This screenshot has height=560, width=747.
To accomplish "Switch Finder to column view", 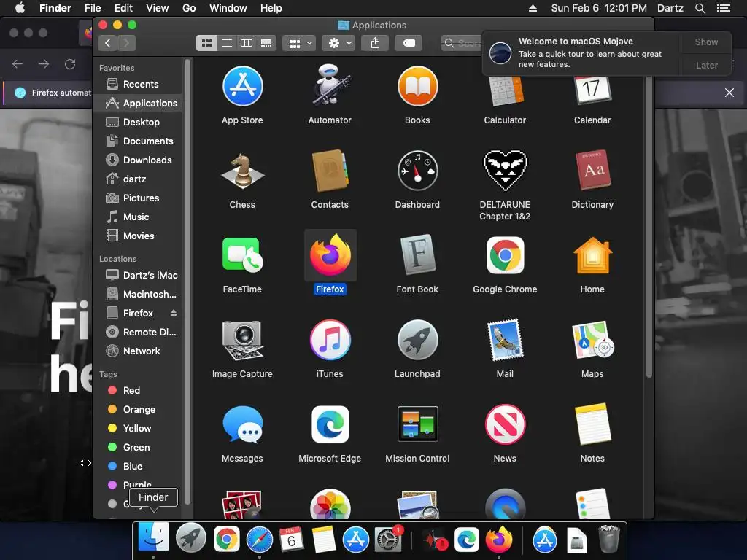I will (x=247, y=43).
